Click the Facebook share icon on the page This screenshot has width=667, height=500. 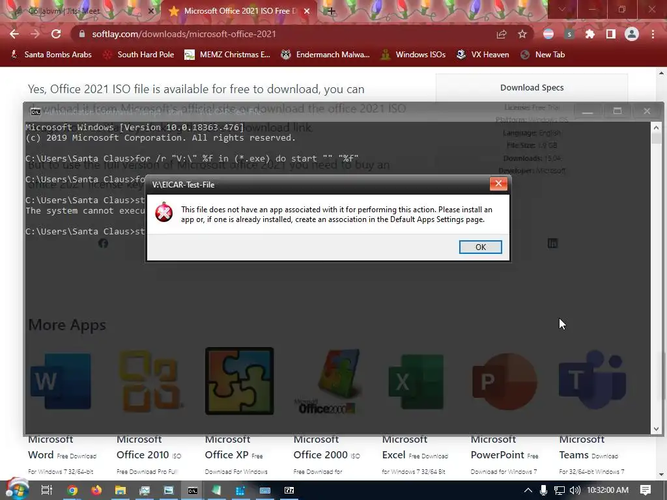click(x=103, y=243)
